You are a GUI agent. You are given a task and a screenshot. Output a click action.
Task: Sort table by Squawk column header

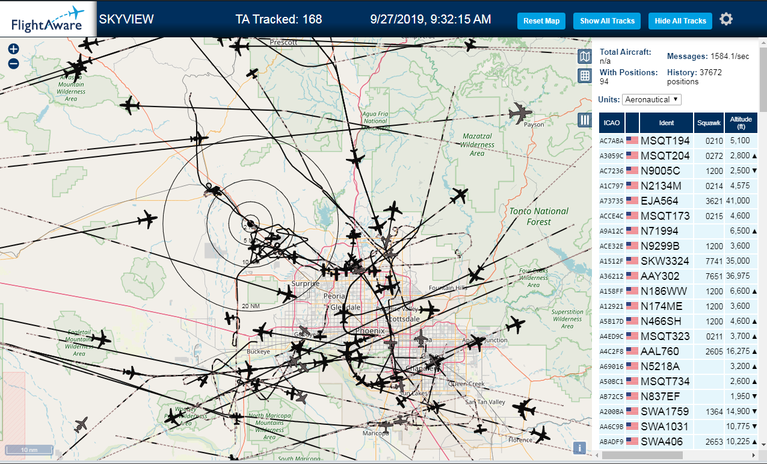tap(709, 123)
